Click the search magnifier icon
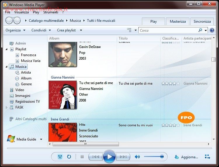The image size is (219, 167). click(200, 30)
